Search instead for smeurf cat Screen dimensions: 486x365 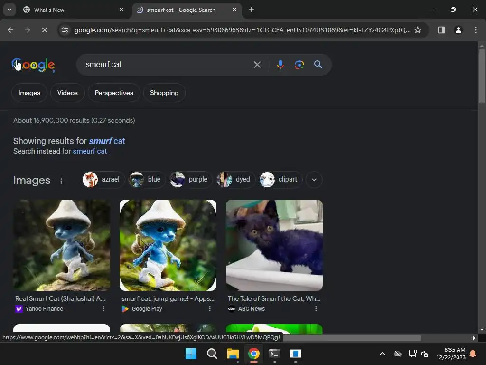pyautogui.click(x=90, y=151)
